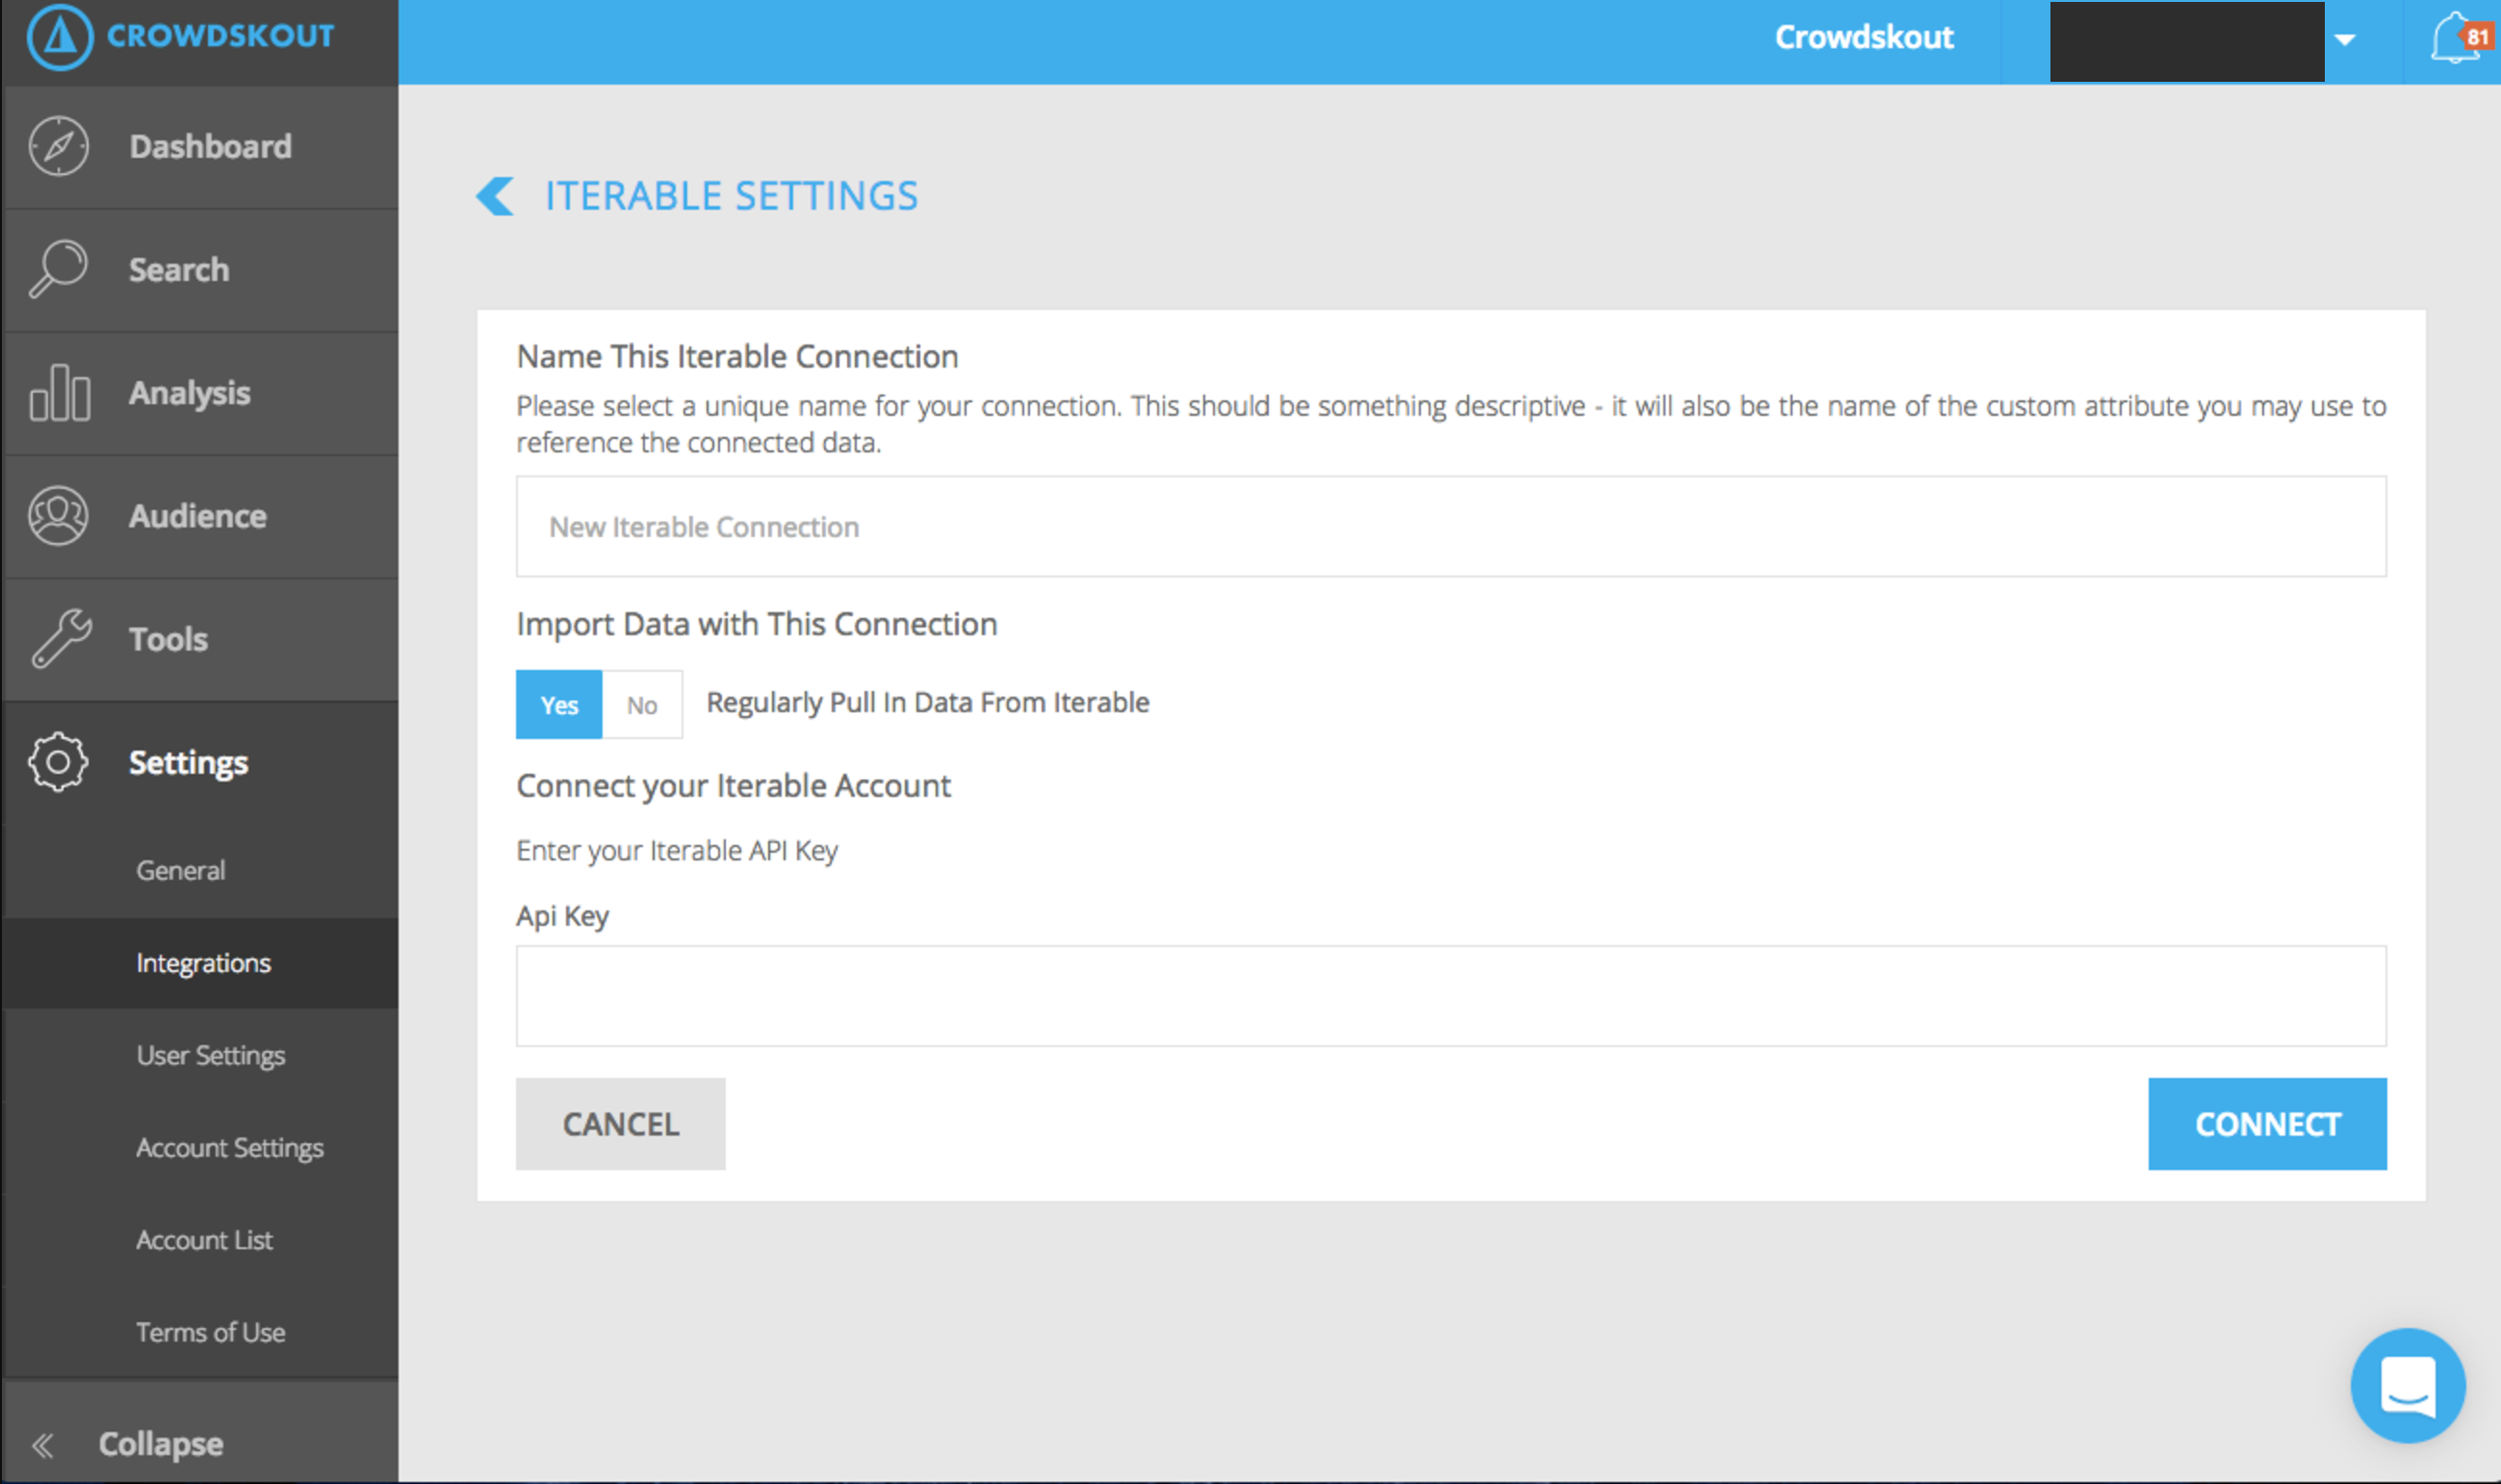Viewport: 2501px width, 1484px height.
Task: Click the Crowdskout account name in header
Action: 1863,38
